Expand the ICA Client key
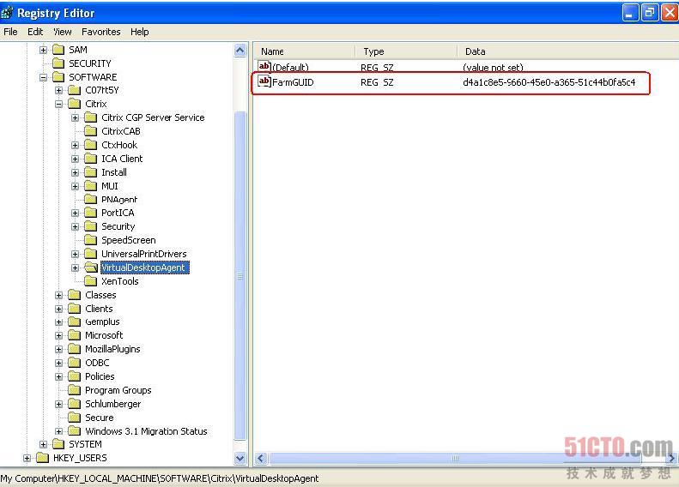679x487 pixels. pyautogui.click(x=75, y=159)
